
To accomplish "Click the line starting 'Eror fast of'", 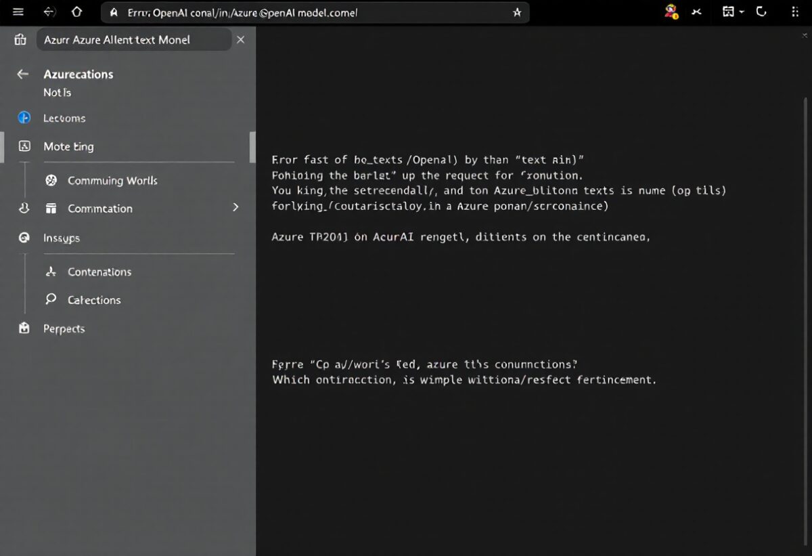I will pyautogui.click(x=428, y=160).
